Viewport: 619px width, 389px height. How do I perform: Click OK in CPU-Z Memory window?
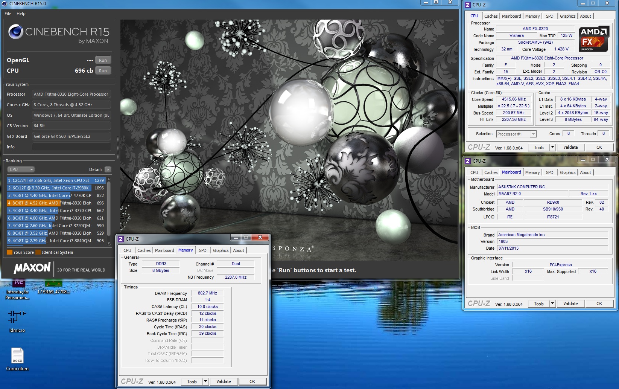pyautogui.click(x=252, y=381)
